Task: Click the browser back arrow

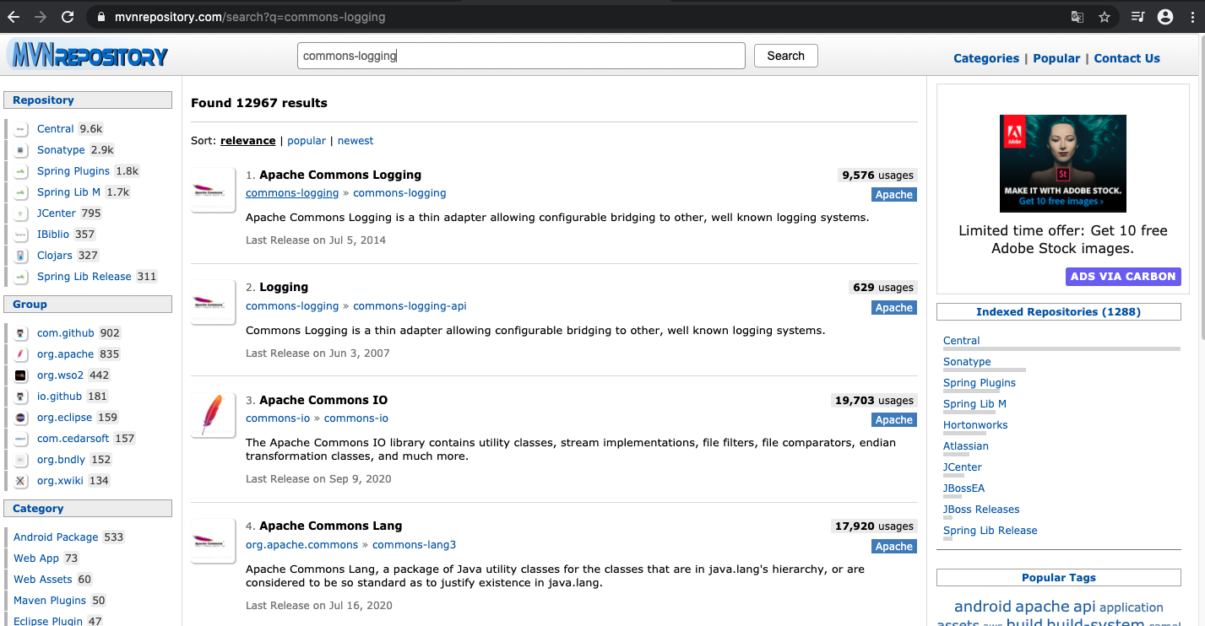Action: click(14, 17)
